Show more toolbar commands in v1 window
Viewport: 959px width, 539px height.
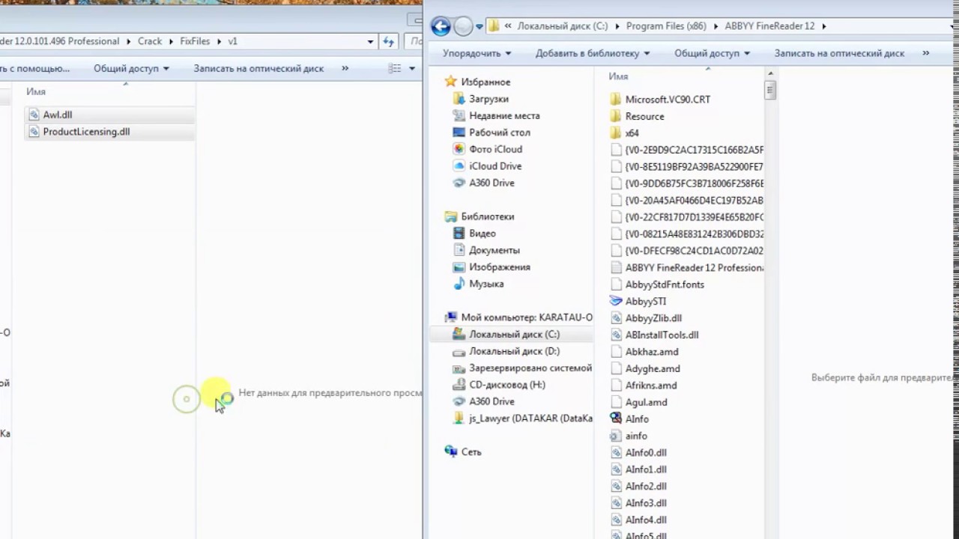tap(345, 68)
